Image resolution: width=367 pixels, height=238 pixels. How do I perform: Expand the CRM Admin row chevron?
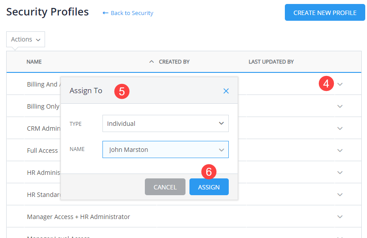pos(340,128)
